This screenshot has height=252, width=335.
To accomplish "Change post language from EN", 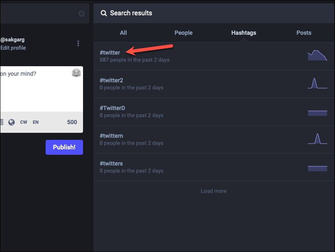I will (x=35, y=122).
